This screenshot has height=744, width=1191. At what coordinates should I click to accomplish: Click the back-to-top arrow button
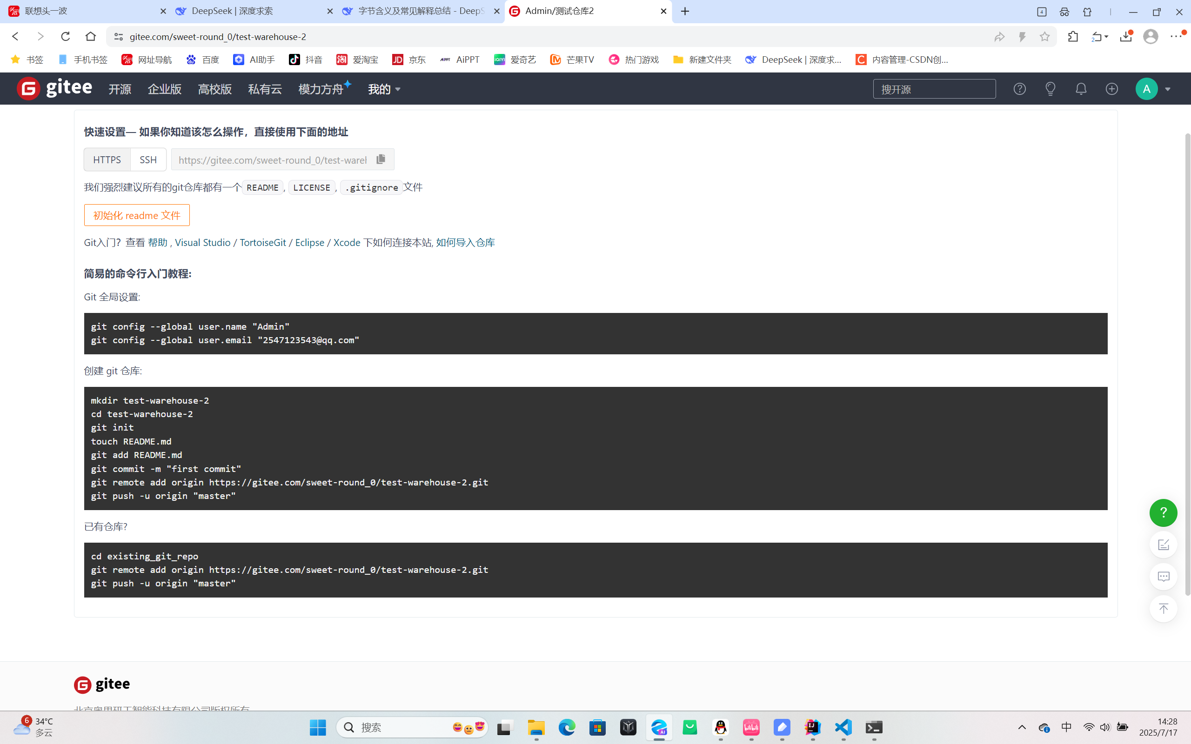pos(1163,609)
